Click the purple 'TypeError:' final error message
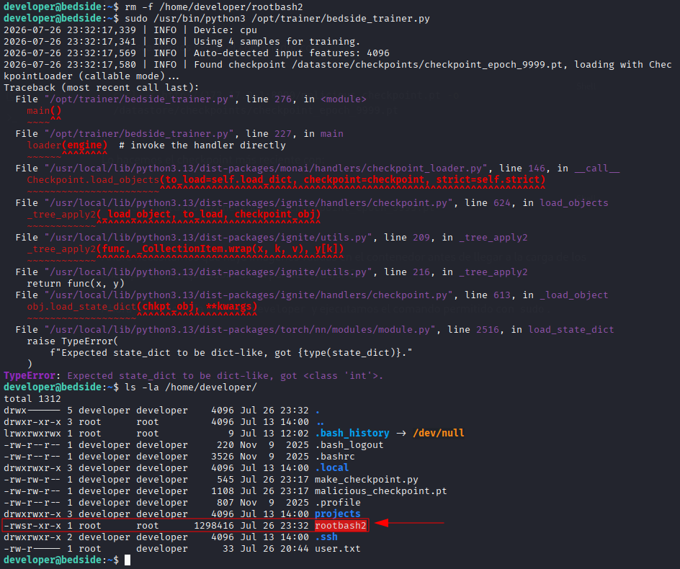The image size is (680, 569). (x=193, y=375)
